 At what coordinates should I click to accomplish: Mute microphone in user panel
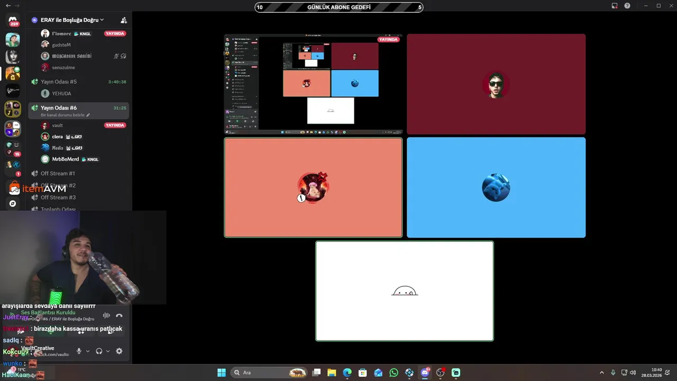point(79,351)
